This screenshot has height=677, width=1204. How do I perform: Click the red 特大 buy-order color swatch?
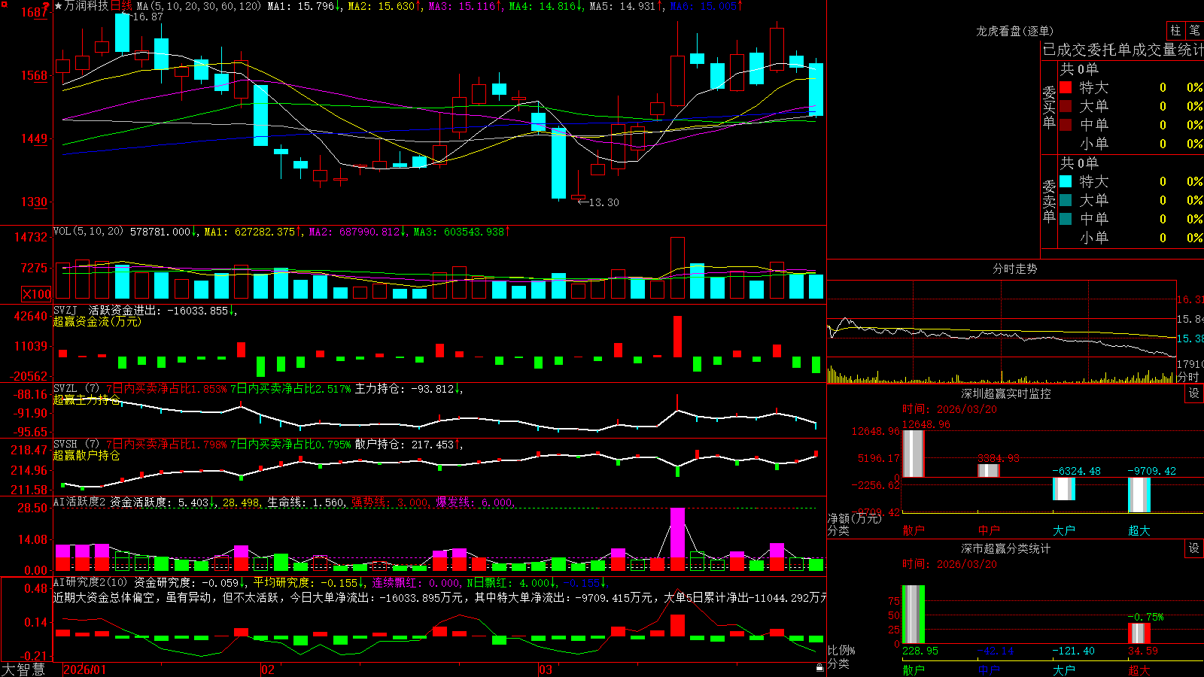(x=1066, y=87)
